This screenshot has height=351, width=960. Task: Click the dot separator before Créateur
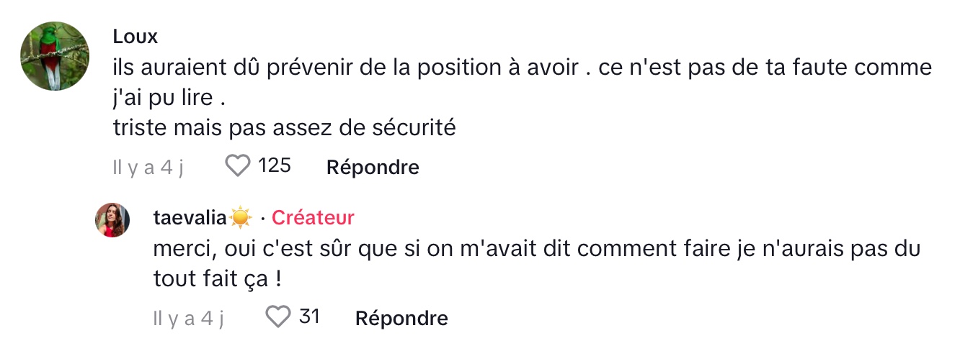coord(262,218)
